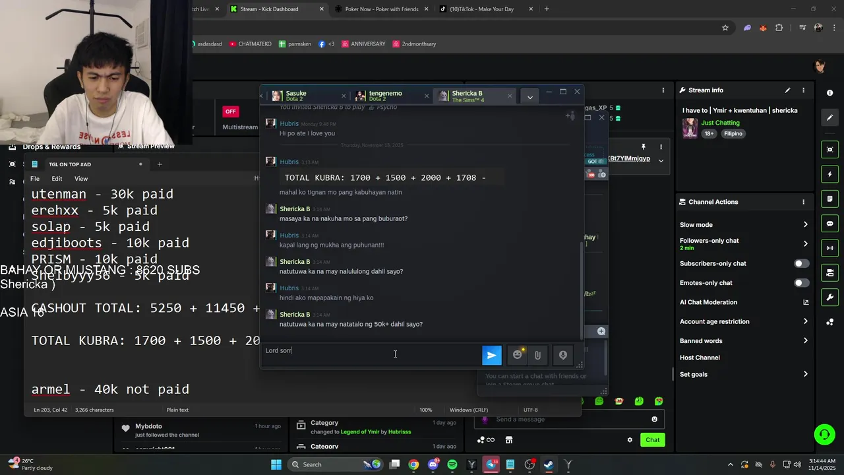The height and width of the screenshot is (475, 844).
Task: Click the taskbar Search box
Action: coord(335,464)
